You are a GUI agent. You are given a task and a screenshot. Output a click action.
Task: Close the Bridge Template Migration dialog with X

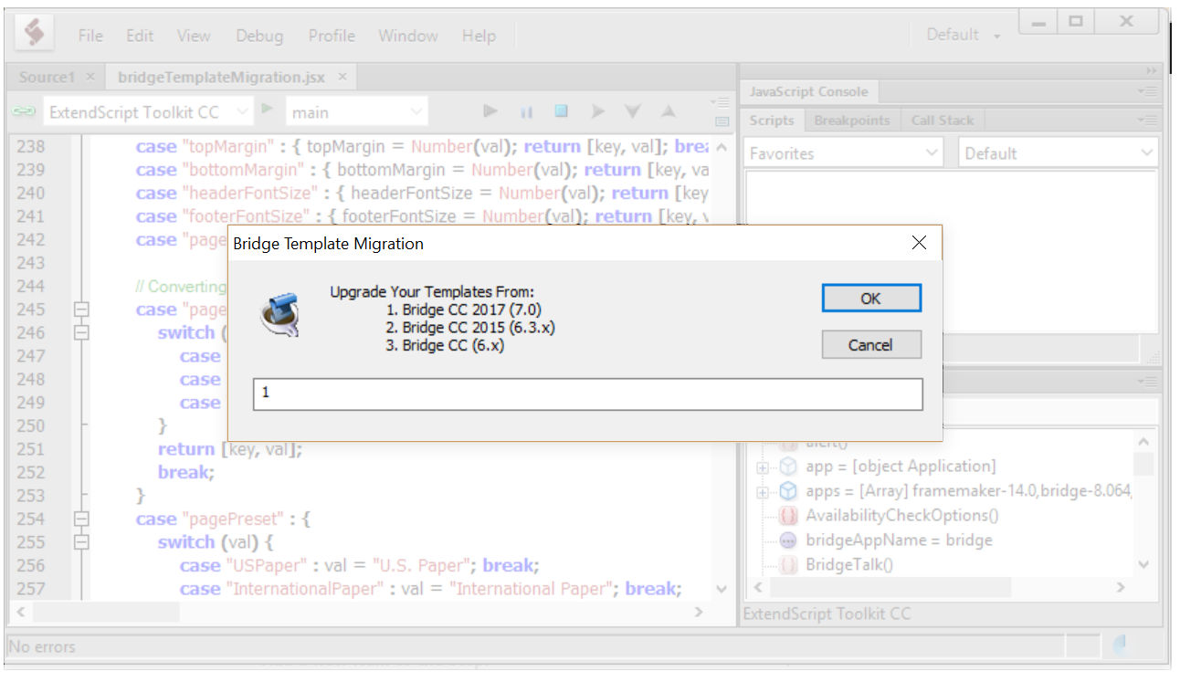click(x=919, y=243)
